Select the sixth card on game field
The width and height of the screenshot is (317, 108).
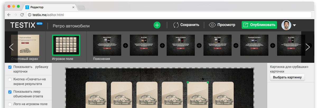[223, 95]
